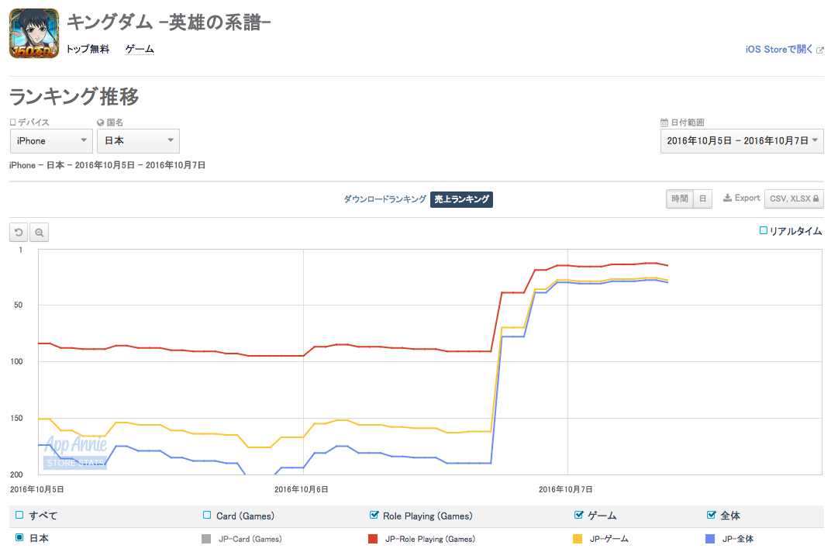Click the magnifier zoom icon

coord(39,233)
